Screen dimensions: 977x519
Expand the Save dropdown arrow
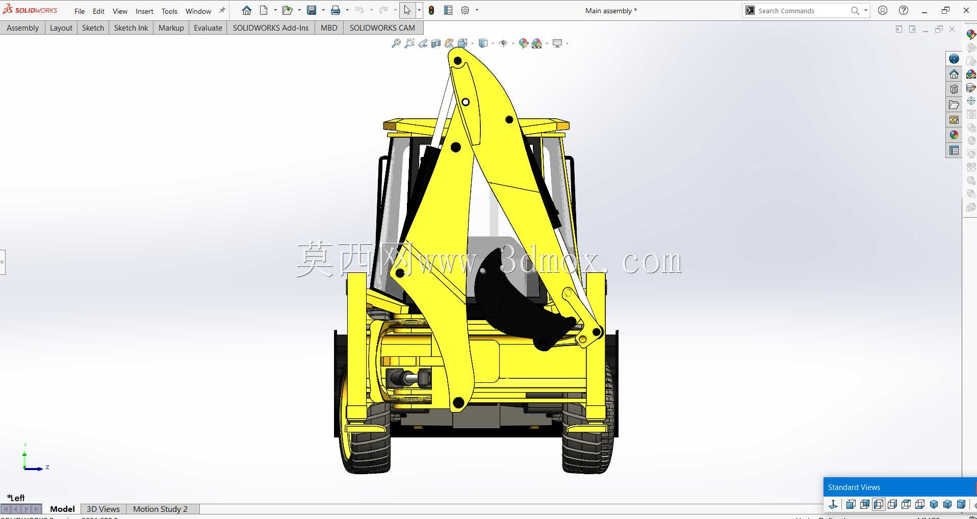point(323,10)
